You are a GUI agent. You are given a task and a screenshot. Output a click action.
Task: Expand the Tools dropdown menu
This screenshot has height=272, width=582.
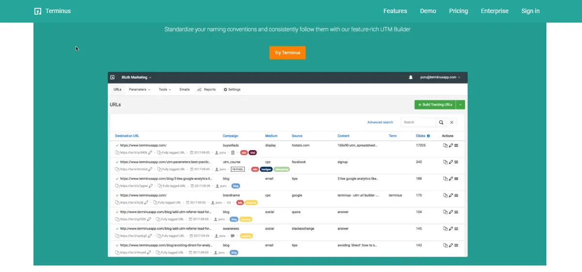tap(165, 90)
